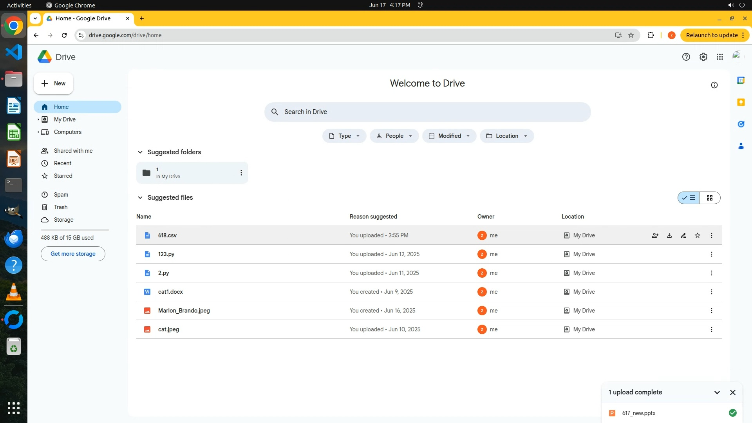Click the share icon on 618.csv row

pyautogui.click(x=655, y=235)
